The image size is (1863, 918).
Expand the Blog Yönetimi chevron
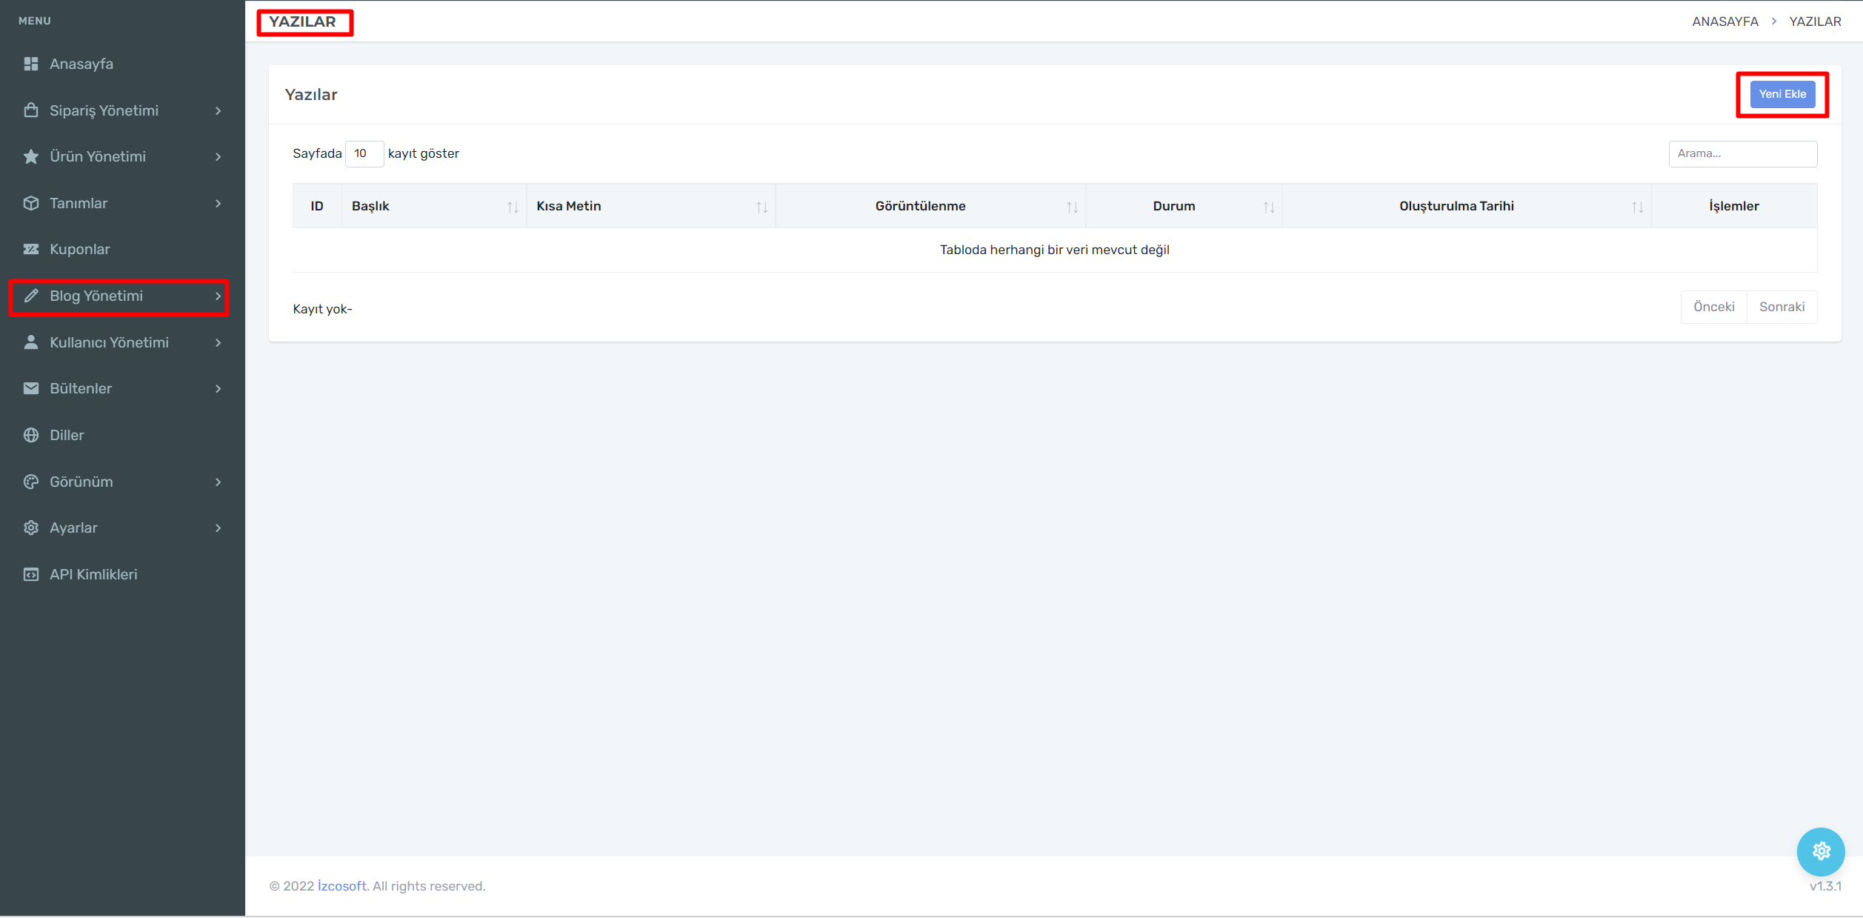coord(219,296)
